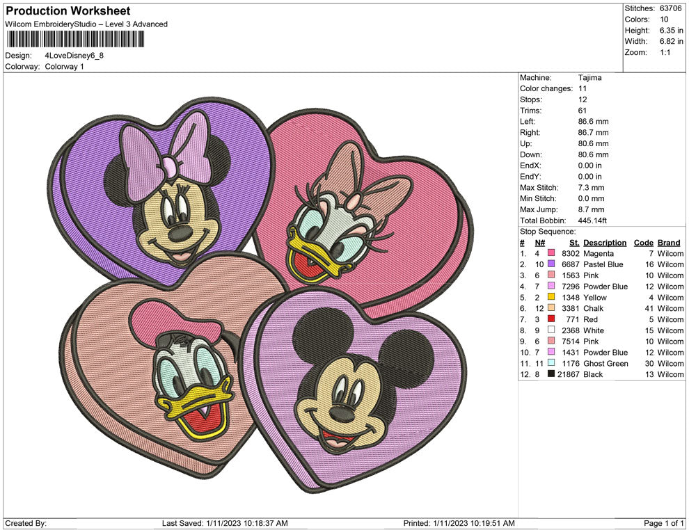Click the Pink swatch in stop 3
The height and width of the screenshot is (530, 689).
pyautogui.click(x=551, y=275)
